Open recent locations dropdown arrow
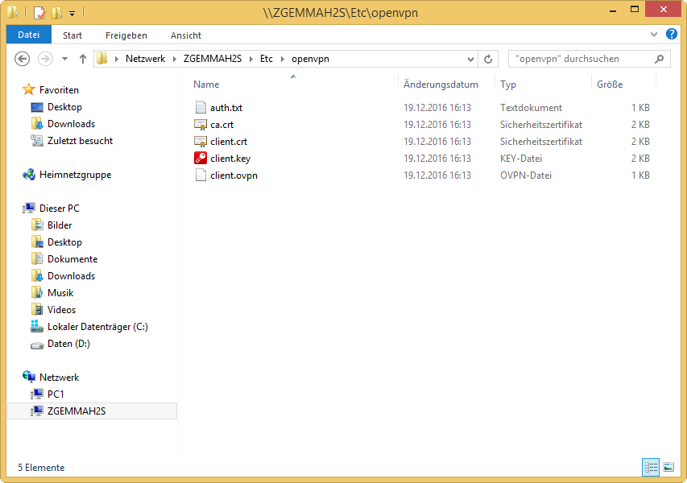Screen dimensions: 687x483 pyautogui.click(x=64, y=59)
